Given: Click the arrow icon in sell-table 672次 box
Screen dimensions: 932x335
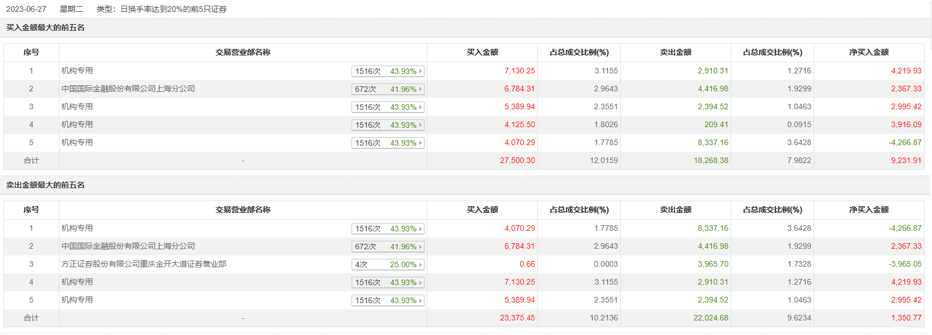Looking at the screenshot, I should (421, 246).
